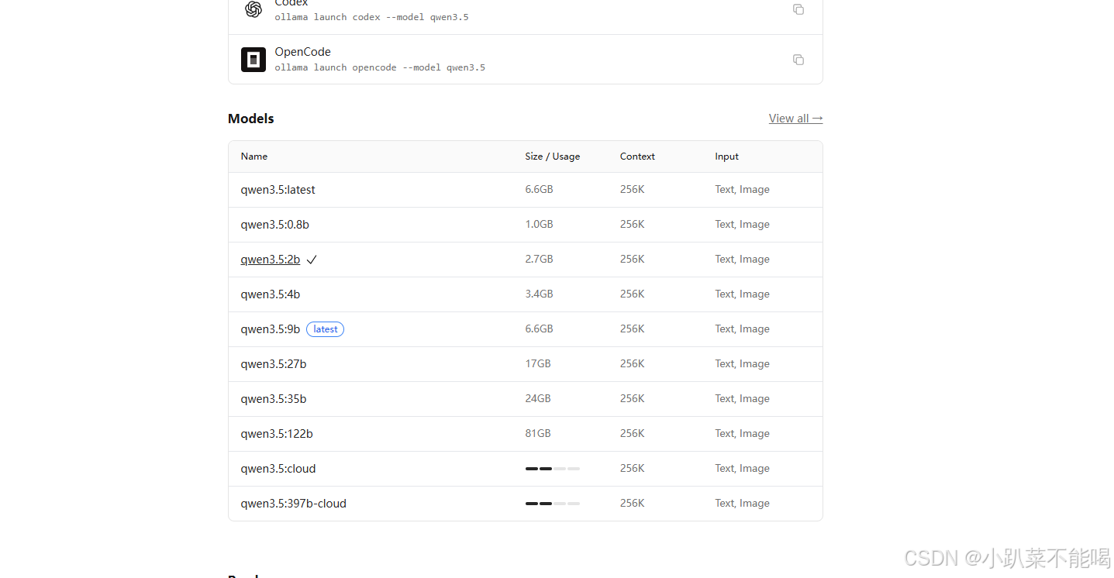Click the 'ollama launch codex --model qwen3.5' command

[372, 17]
